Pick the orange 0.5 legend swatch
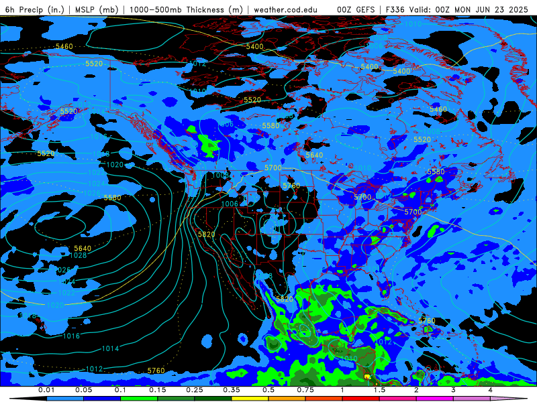Viewport: 537px width, 402px height. [287, 399]
